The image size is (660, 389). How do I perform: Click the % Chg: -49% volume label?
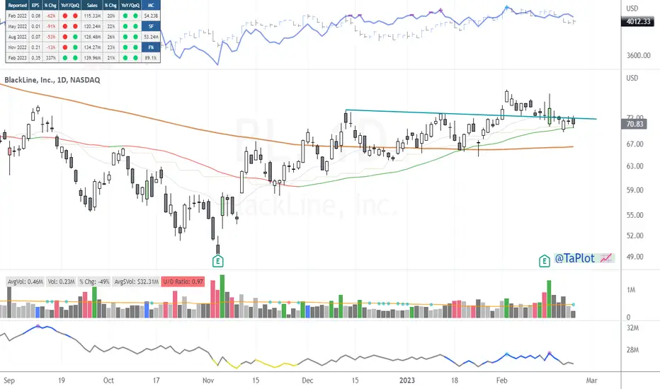click(94, 281)
